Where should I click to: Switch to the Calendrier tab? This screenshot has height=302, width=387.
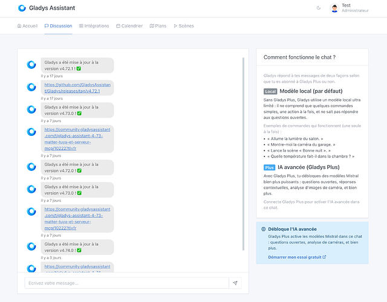[129, 26]
